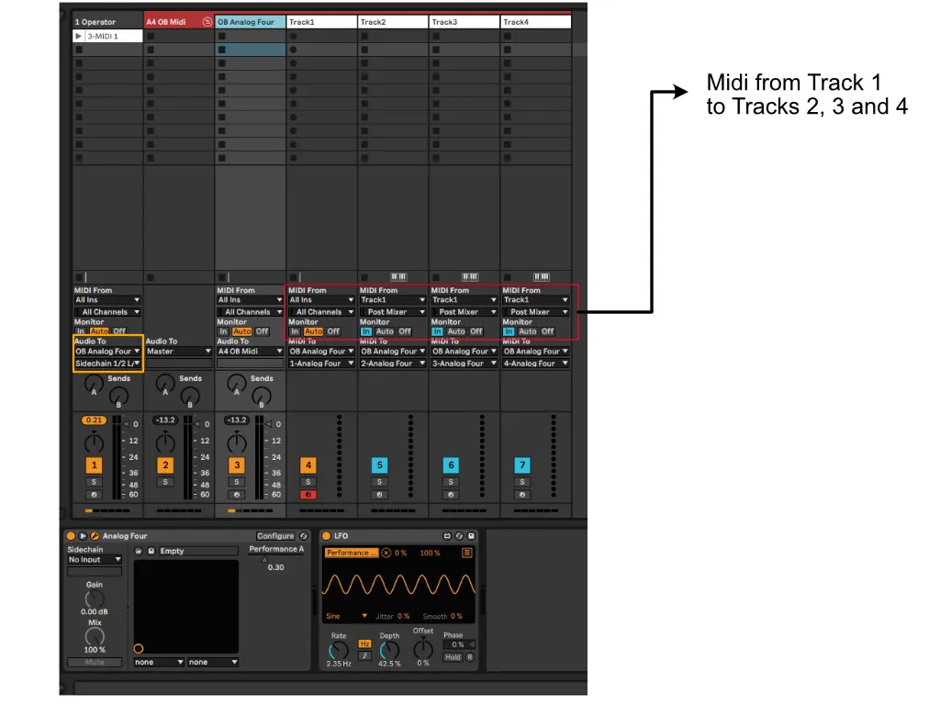Select the Track4 track header
The width and height of the screenshot is (940, 705).
535,22
